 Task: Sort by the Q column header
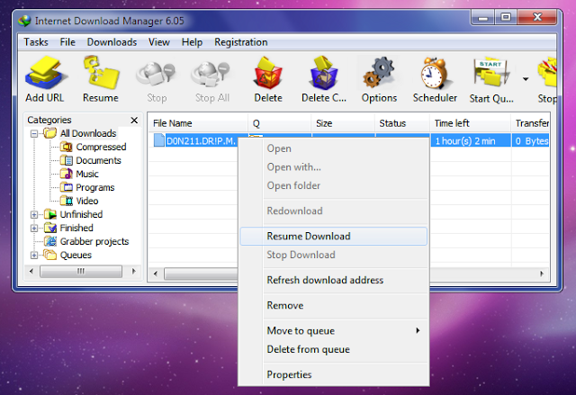(x=280, y=123)
